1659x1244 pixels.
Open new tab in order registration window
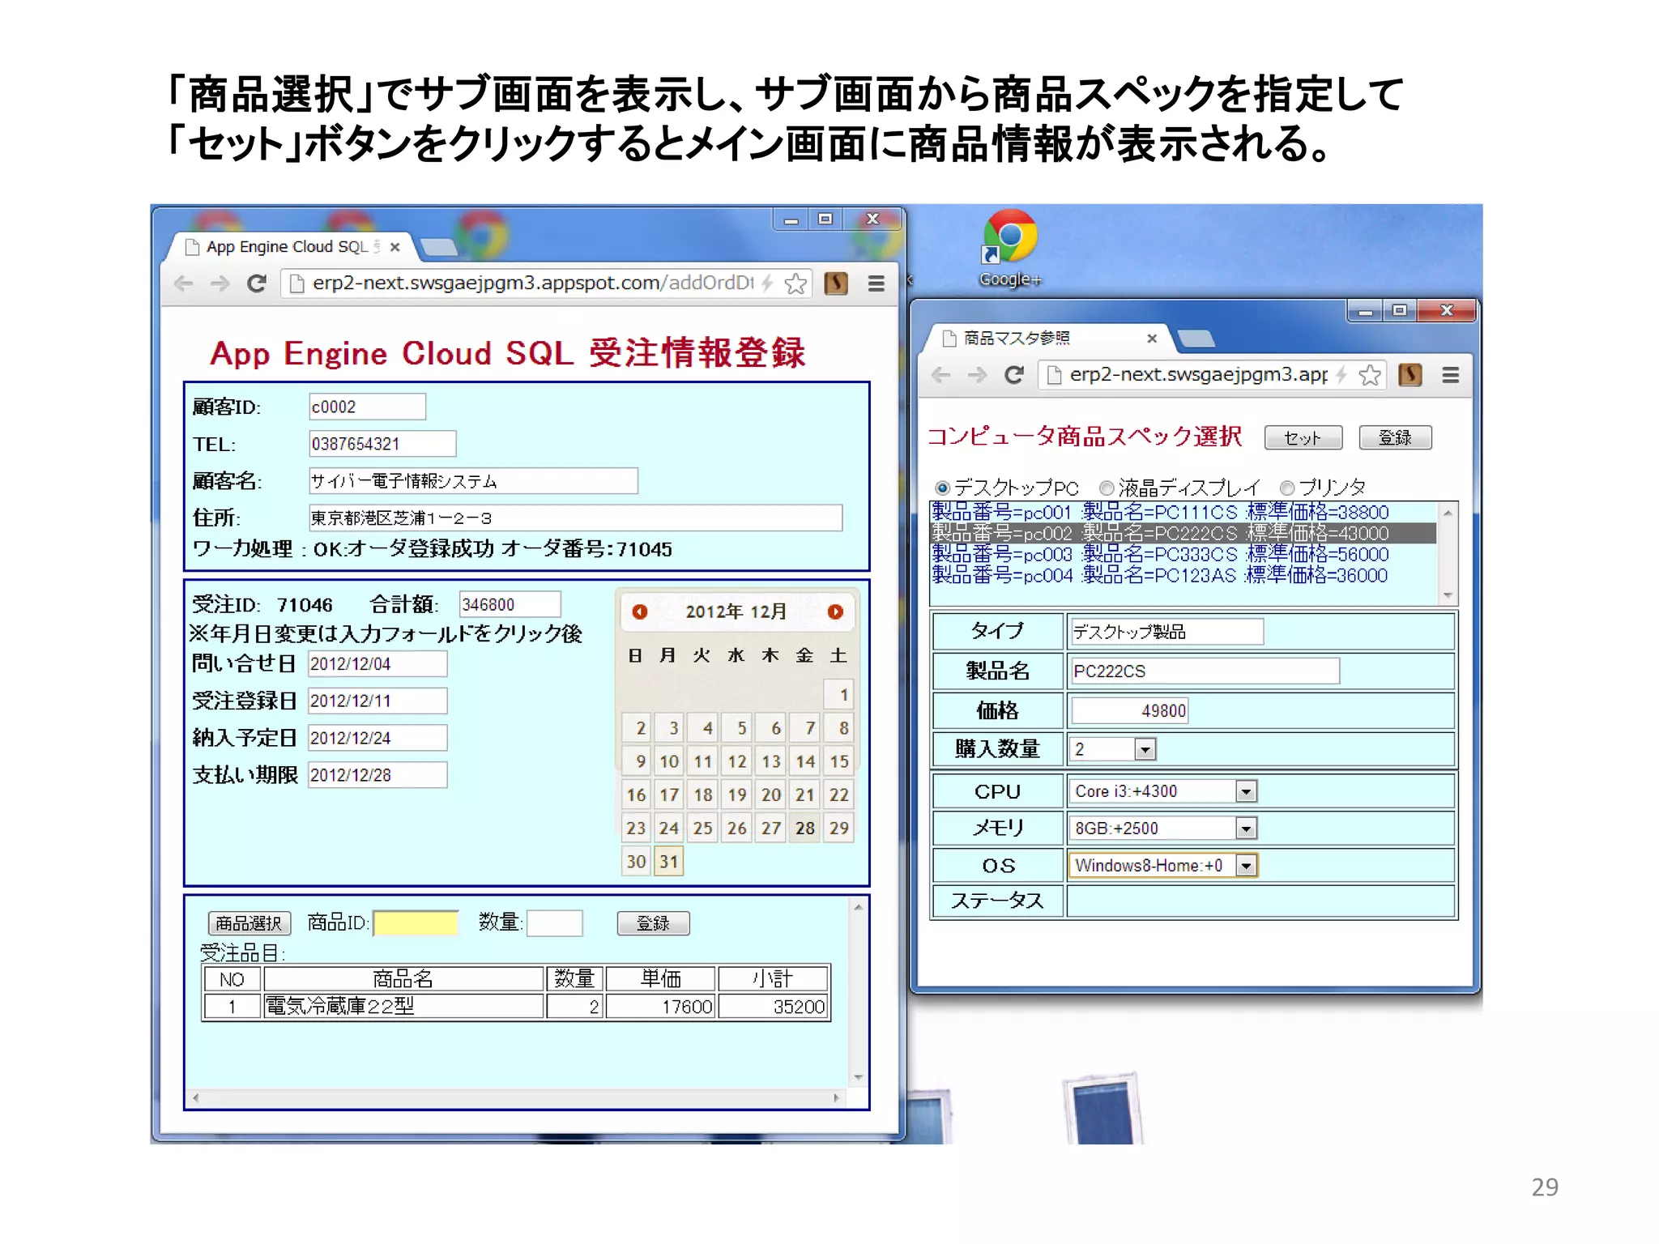pyautogui.click(x=440, y=247)
